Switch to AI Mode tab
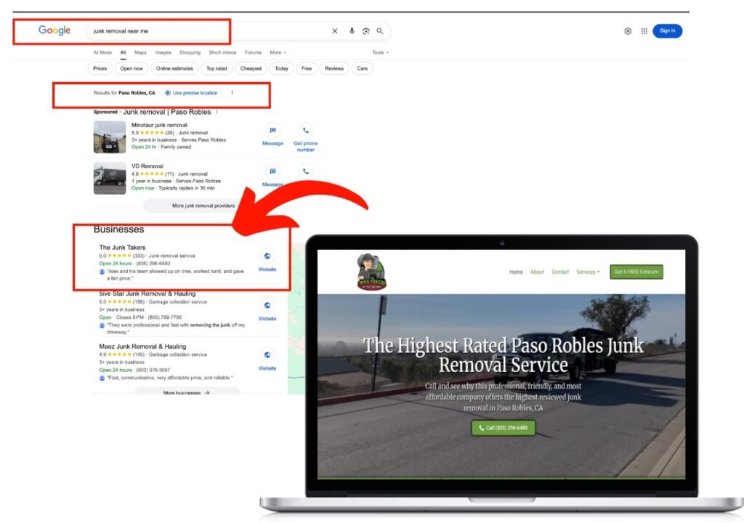Viewport: 744px width, 523px height. 102,53
